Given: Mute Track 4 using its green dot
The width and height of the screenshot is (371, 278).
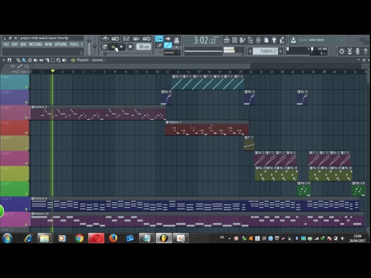Looking at the screenshot, I should 26,133.
